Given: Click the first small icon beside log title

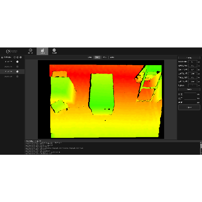Looking at the screenshot, I should click(37, 141).
